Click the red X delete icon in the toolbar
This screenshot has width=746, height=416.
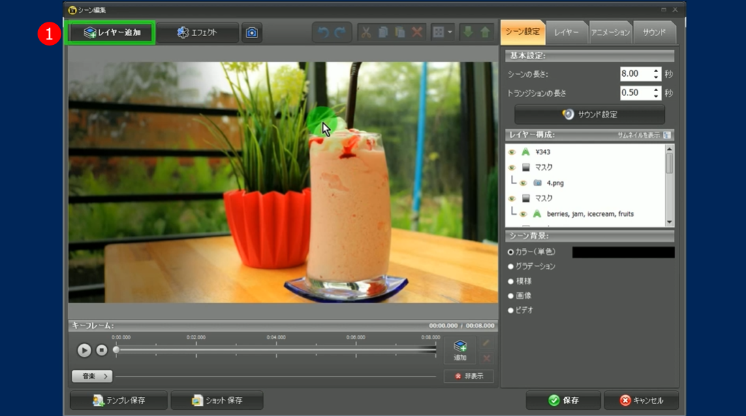coord(417,33)
